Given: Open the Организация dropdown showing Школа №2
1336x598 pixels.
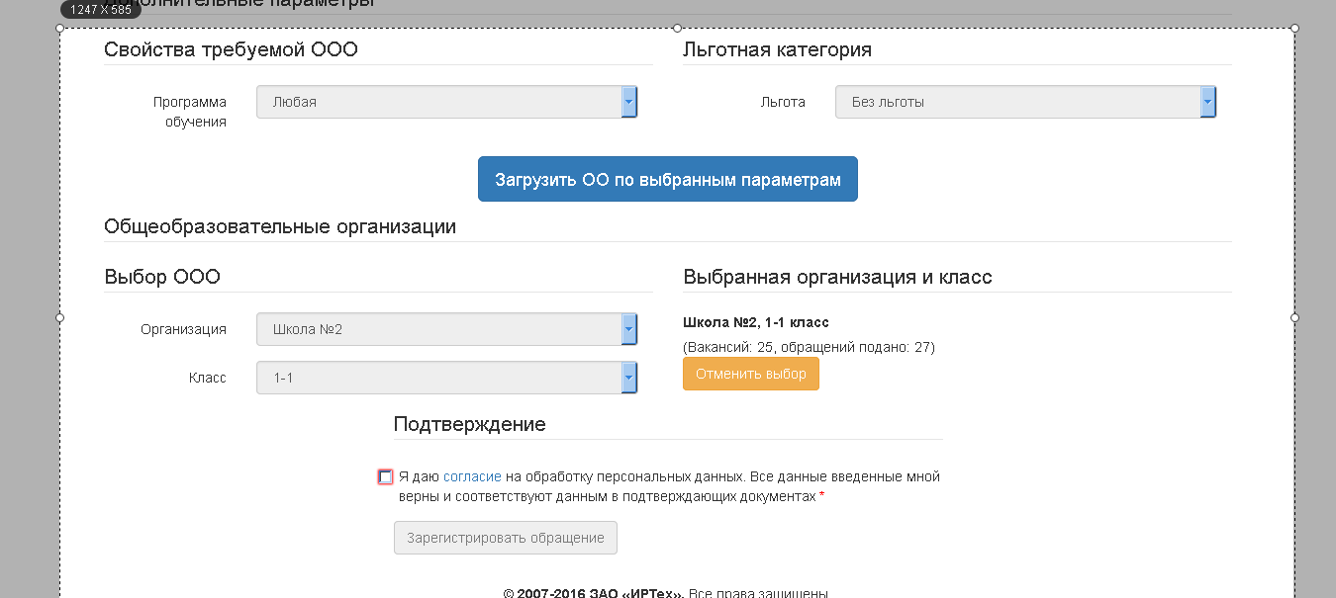Looking at the screenshot, I should click(445, 329).
